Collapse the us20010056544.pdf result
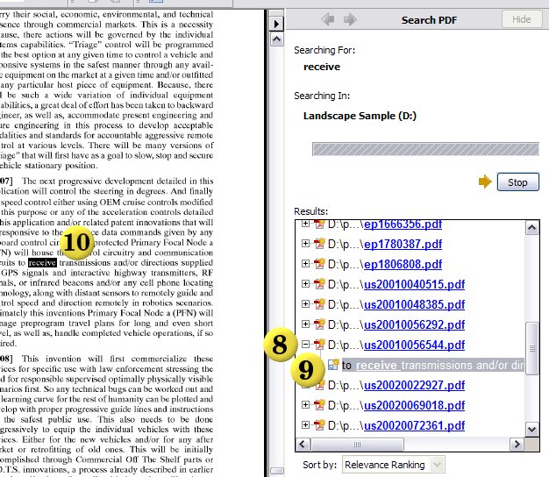The image size is (549, 477). pos(305,345)
